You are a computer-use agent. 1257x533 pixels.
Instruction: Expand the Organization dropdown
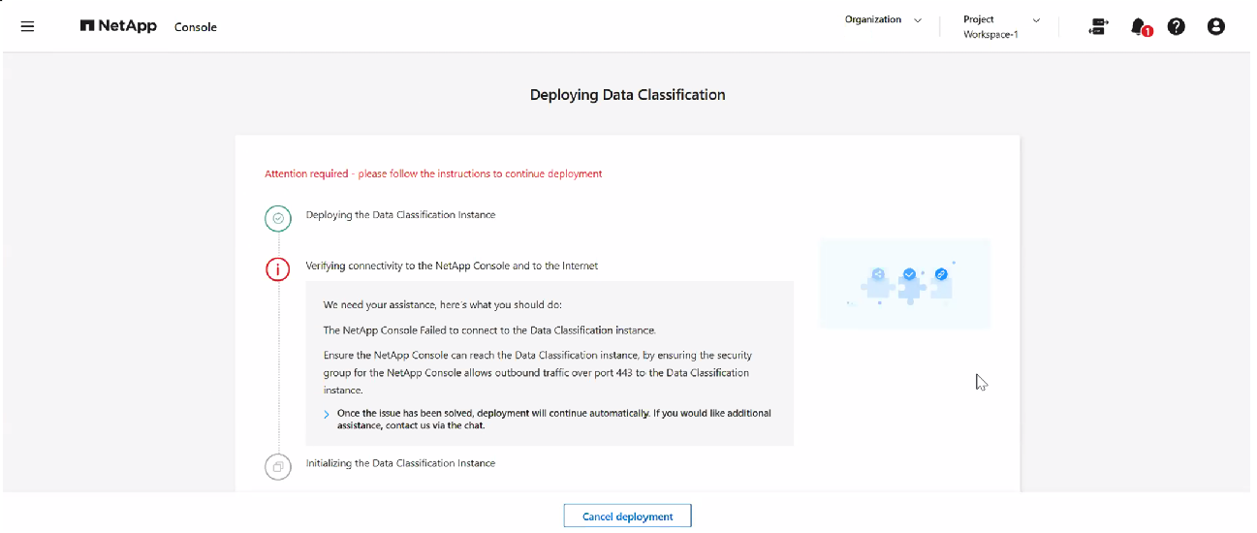click(883, 19)
